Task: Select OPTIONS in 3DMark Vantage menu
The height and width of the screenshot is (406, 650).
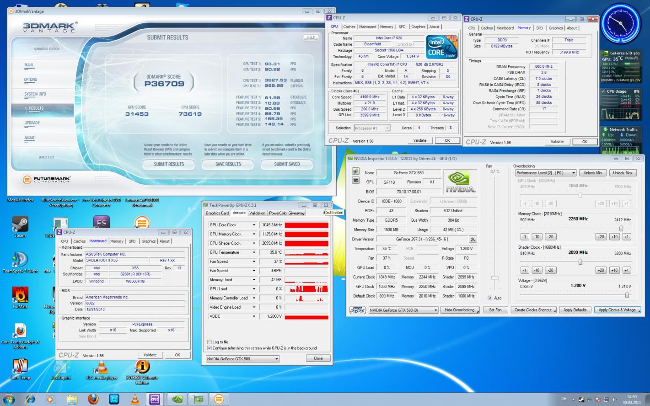Action: (x=31, y=80)
